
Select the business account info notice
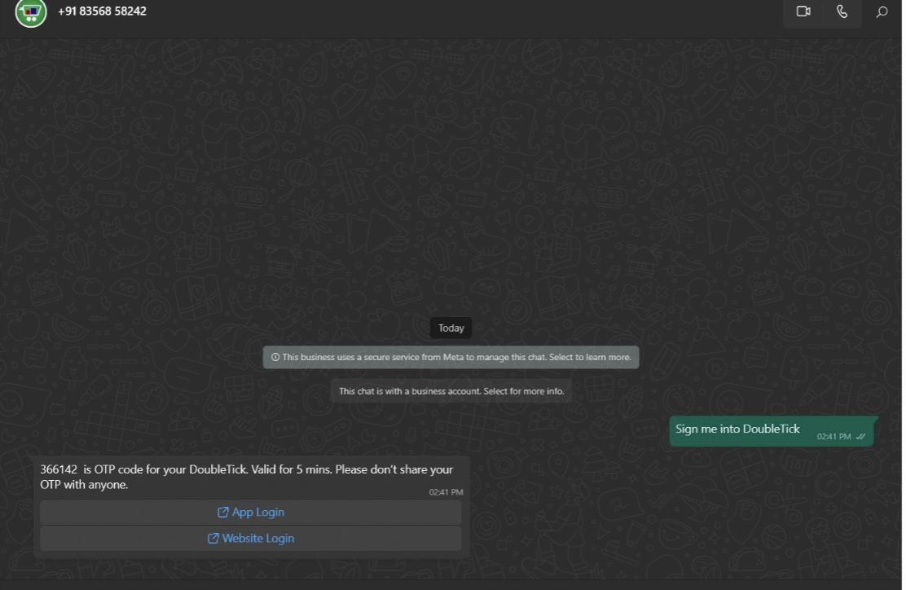point(451,391)
